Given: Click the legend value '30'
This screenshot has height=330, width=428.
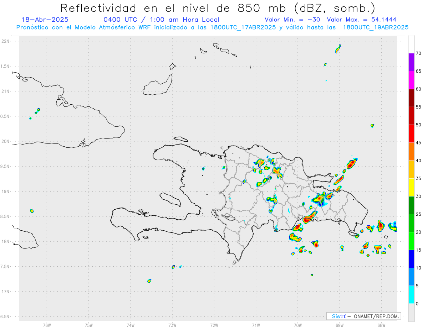Looking at the screenshot, I should [418, 197].
